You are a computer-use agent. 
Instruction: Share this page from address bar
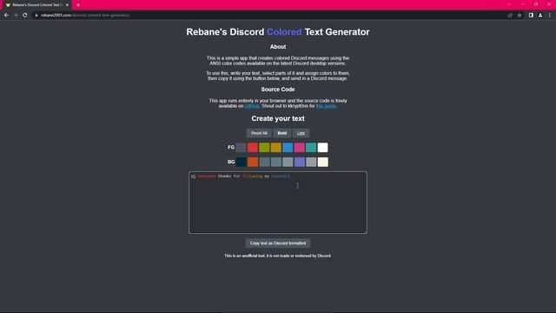510,16
